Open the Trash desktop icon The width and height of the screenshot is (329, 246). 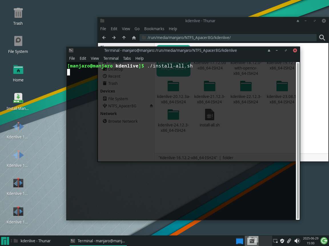(x=18, y=16)
